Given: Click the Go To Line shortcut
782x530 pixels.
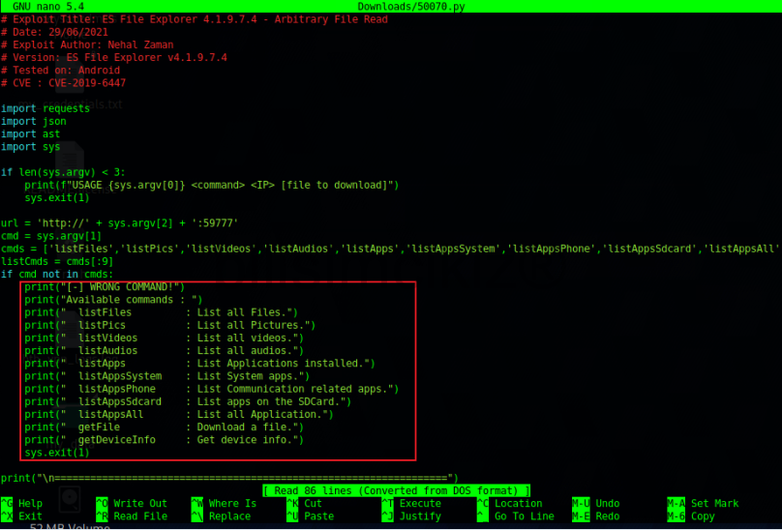Looking at the screenshot, I should [x=516, y=516].
